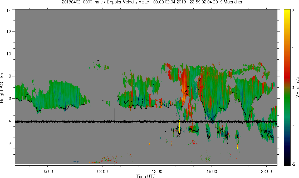Click the '08:00' time axis label

pyautogui.click(x=102, y=171)
